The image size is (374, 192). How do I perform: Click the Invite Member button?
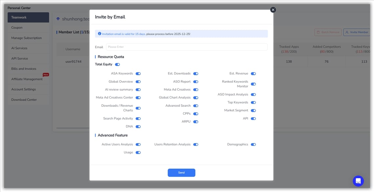point(356,32)
